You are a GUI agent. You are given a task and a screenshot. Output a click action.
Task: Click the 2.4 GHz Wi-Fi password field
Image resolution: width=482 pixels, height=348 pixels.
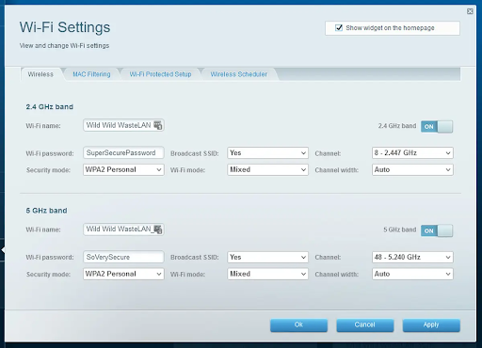[x=123, y=152]
